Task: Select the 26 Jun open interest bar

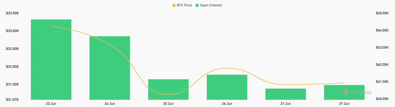Action: point(227,87)
